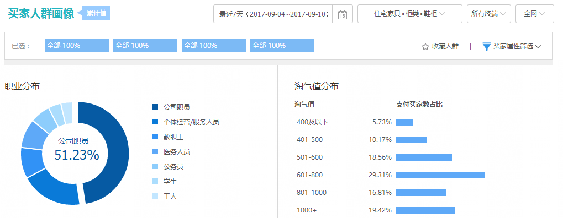Click the first 全部 100% selected filter
The height and width of the screenshot is (218, 563).
[x=77, y=46]
